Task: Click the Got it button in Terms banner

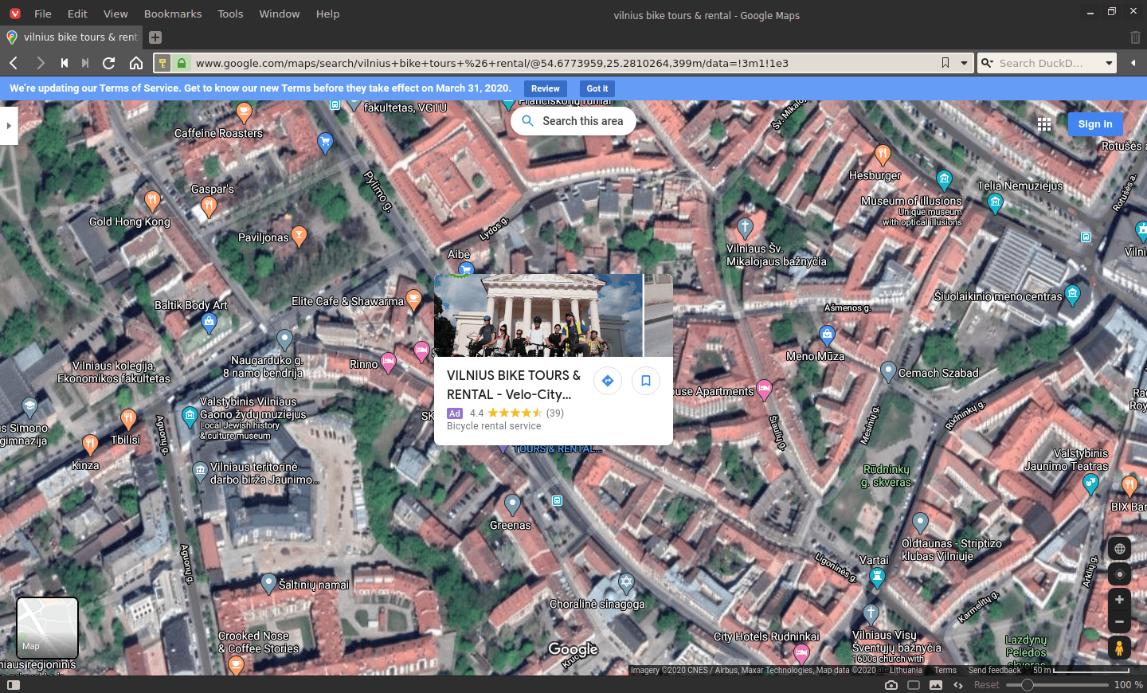Action: click(597, 88)
